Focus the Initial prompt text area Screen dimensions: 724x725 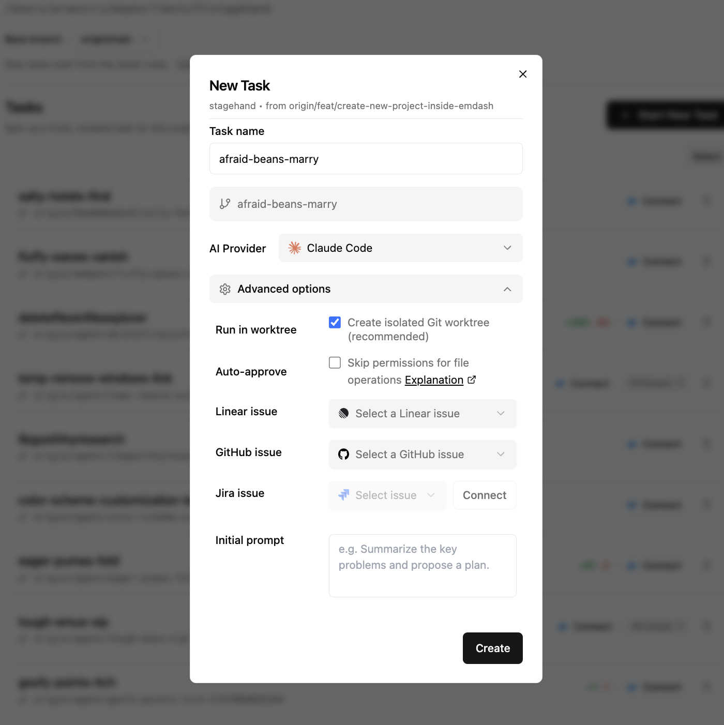pyautogui.click(x=422, y=565)
